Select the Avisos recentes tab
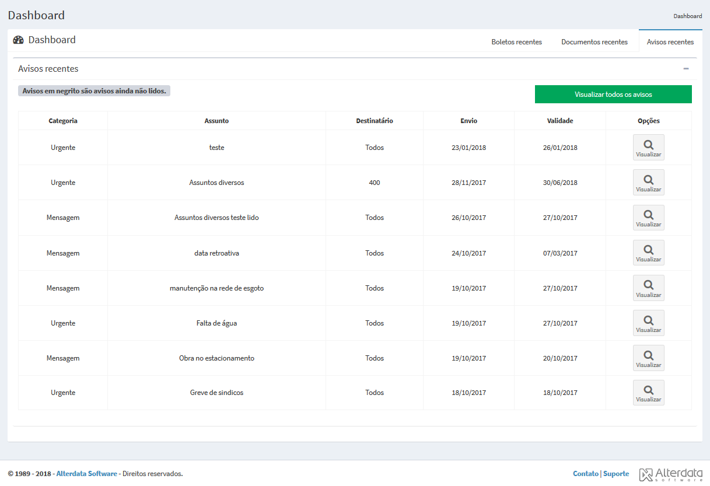Screen dimensions: 710x486 pyautogui.click(x=670, y=42)
